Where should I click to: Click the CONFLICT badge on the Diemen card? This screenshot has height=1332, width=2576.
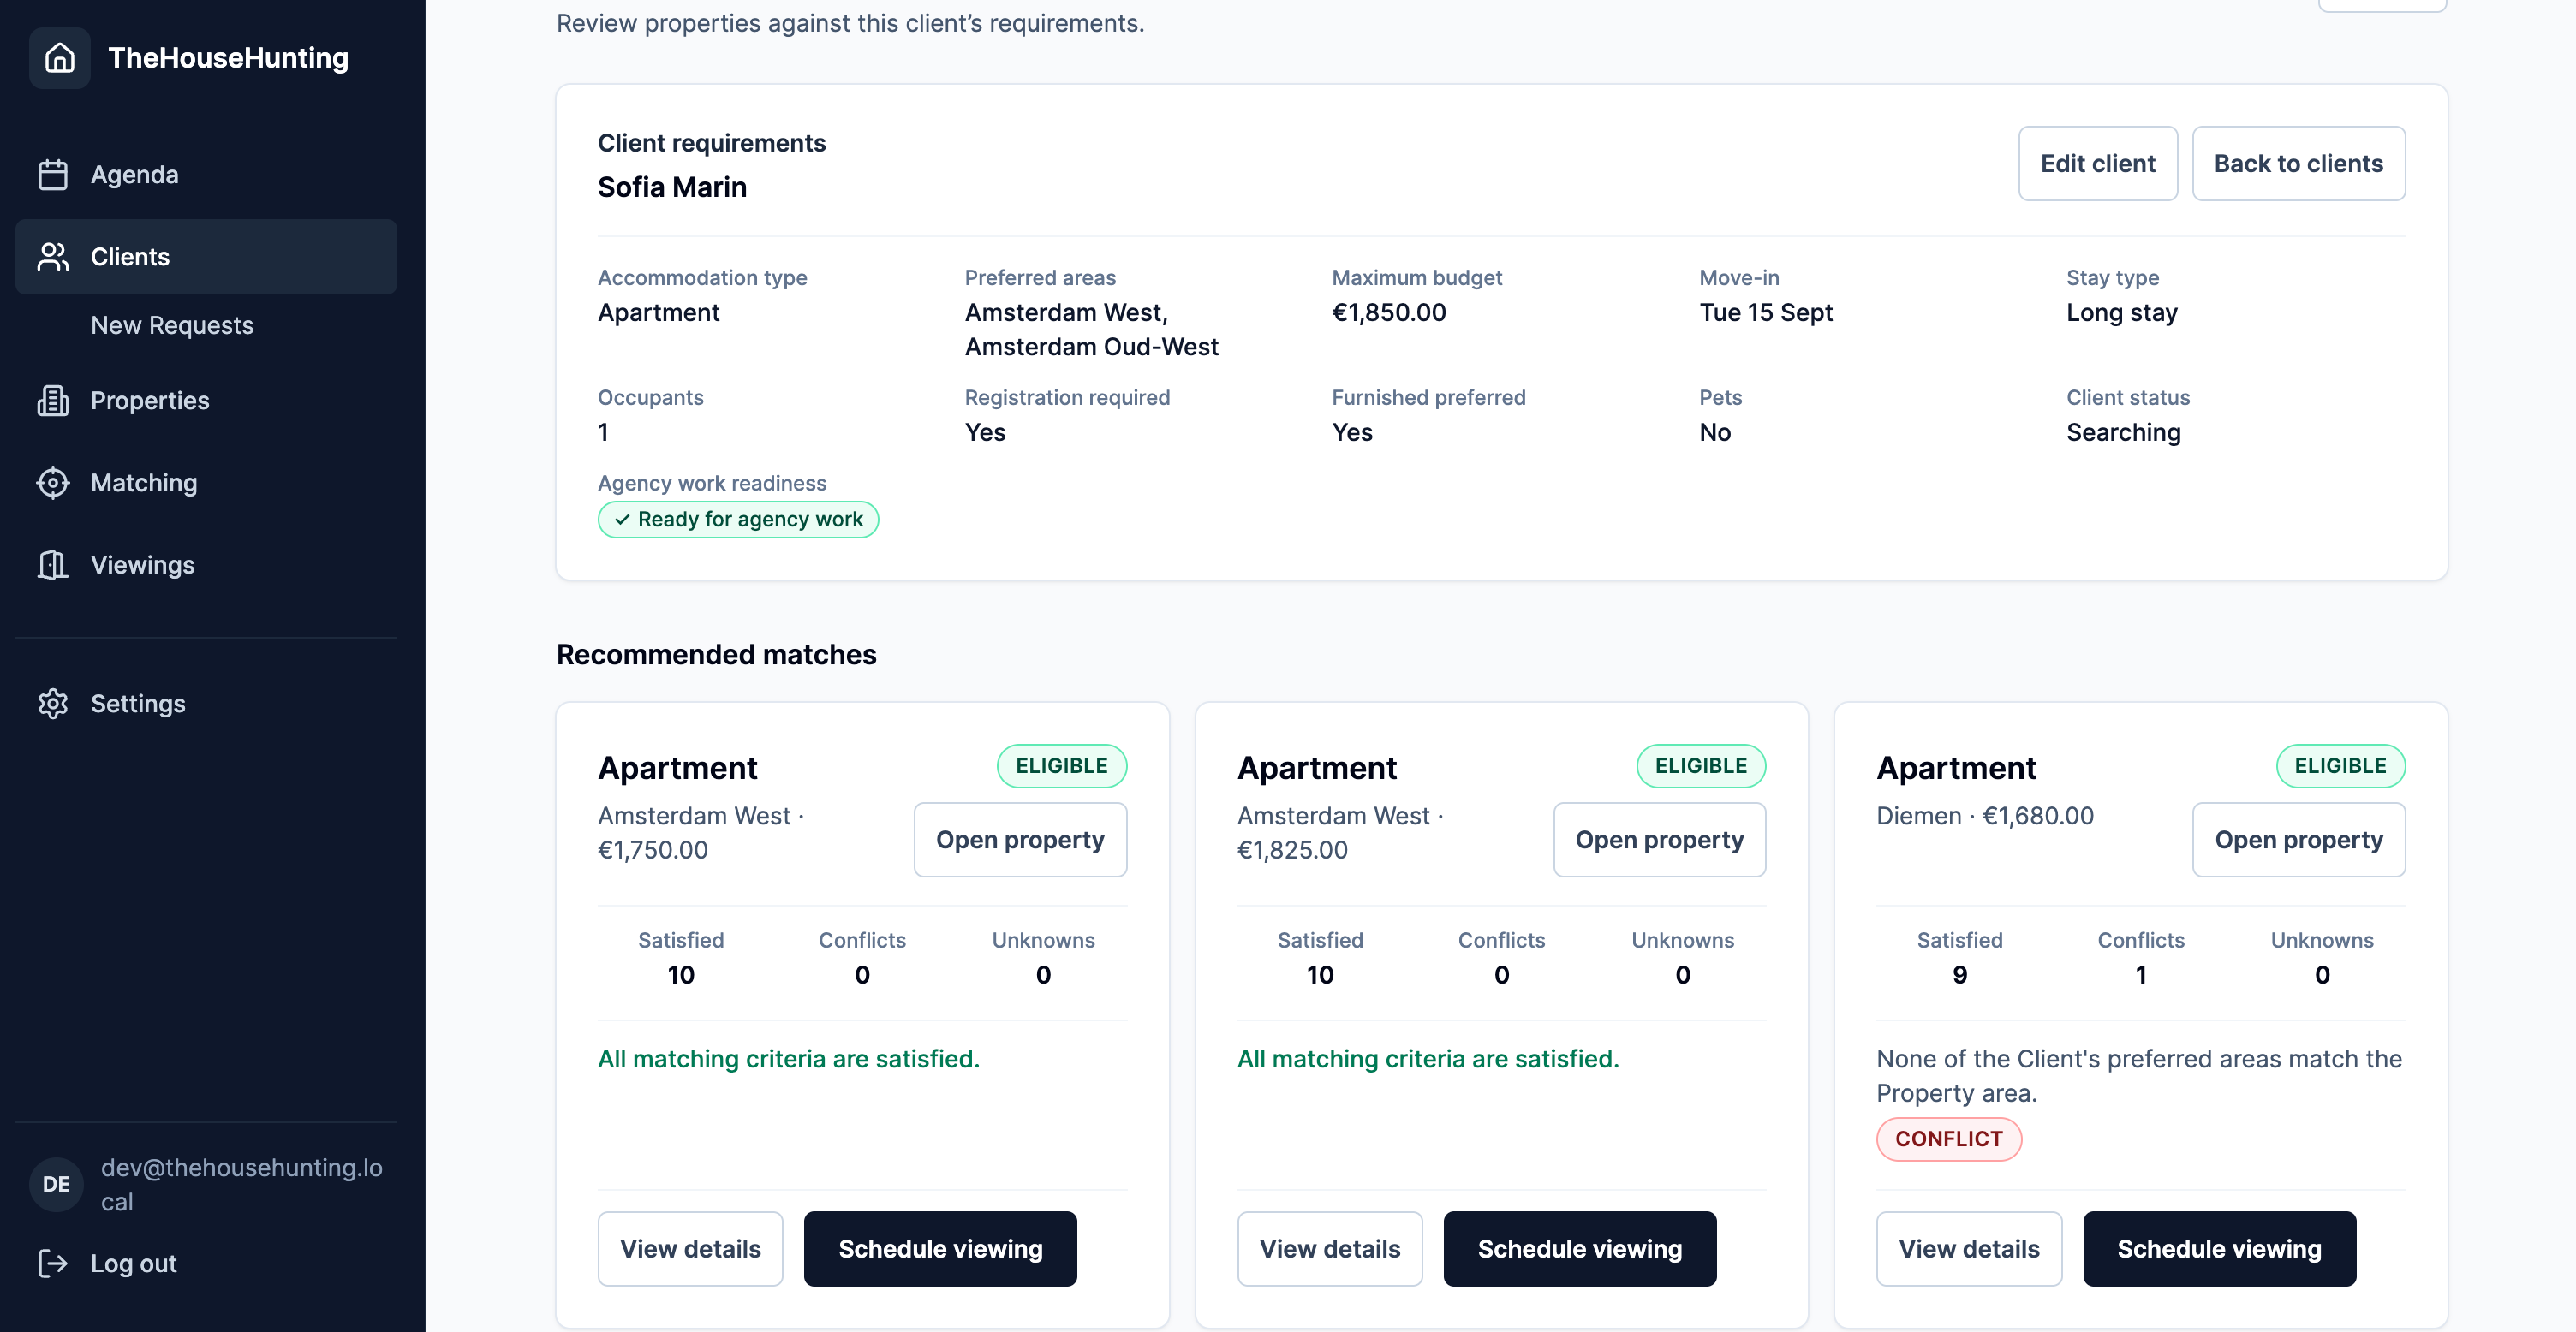[x=1948, y=1139]
